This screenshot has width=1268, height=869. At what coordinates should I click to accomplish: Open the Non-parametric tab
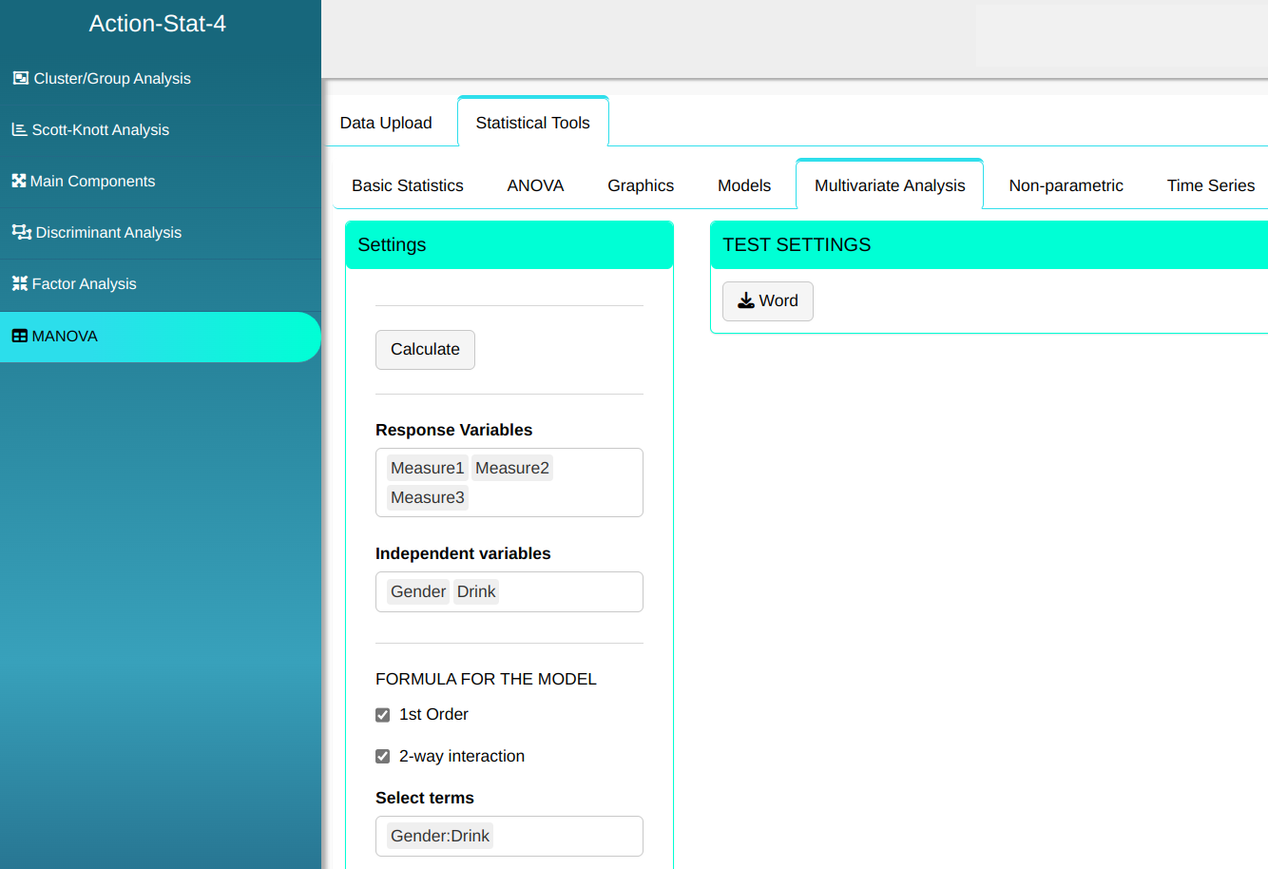(1066, 185)
